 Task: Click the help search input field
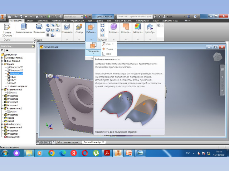135,16
